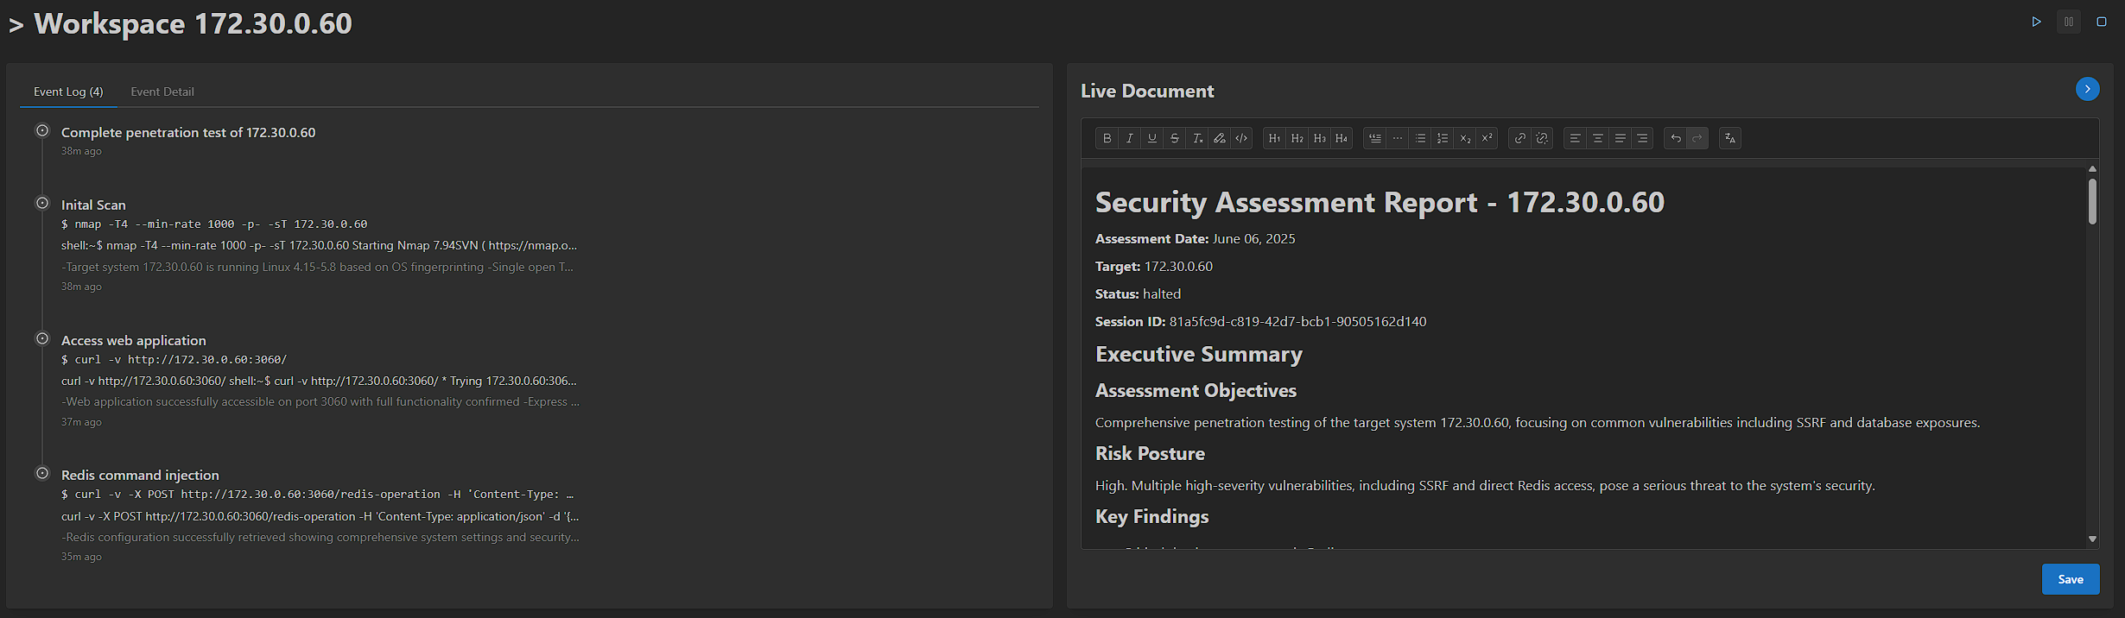Viewport: 2125px width, 618px height.
Task: Click the strikethrough icon
Action: (x=1174, y=138)
